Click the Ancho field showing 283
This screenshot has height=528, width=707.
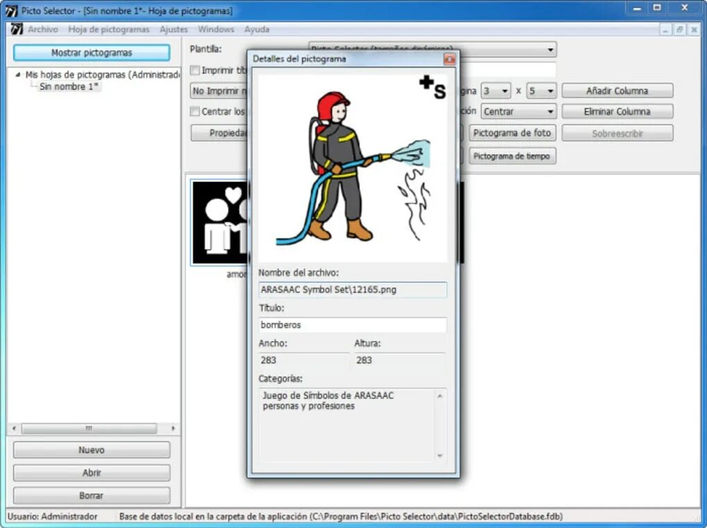point(304,360)
